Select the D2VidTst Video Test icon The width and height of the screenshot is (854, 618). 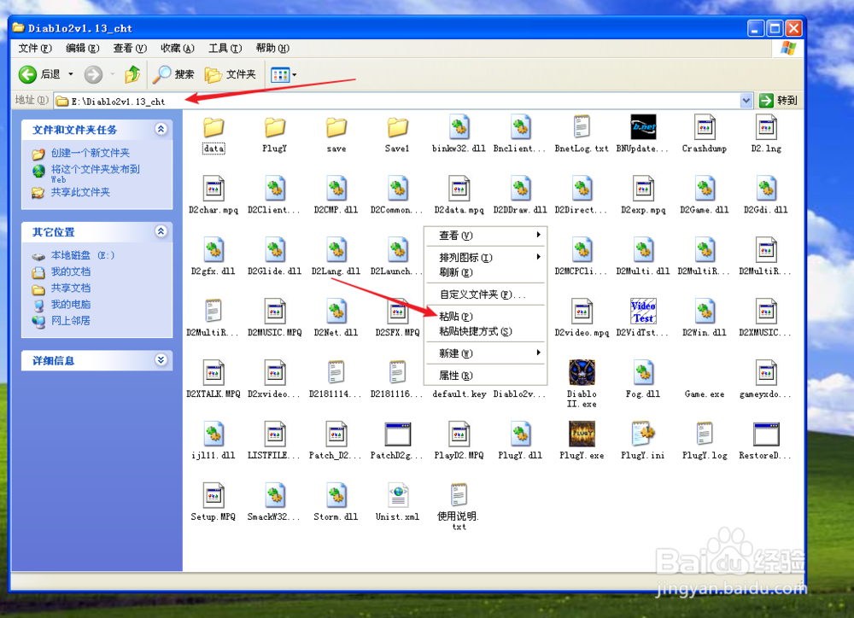643,312
